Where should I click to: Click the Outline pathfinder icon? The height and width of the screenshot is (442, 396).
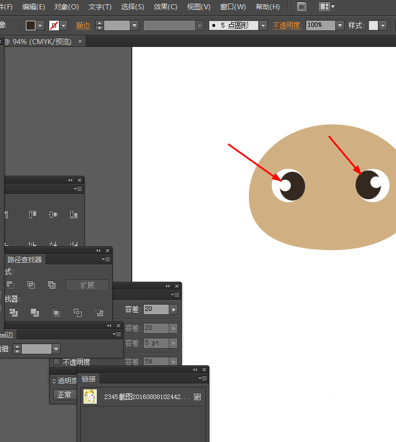pyautogui.click(x=78, y=313)
